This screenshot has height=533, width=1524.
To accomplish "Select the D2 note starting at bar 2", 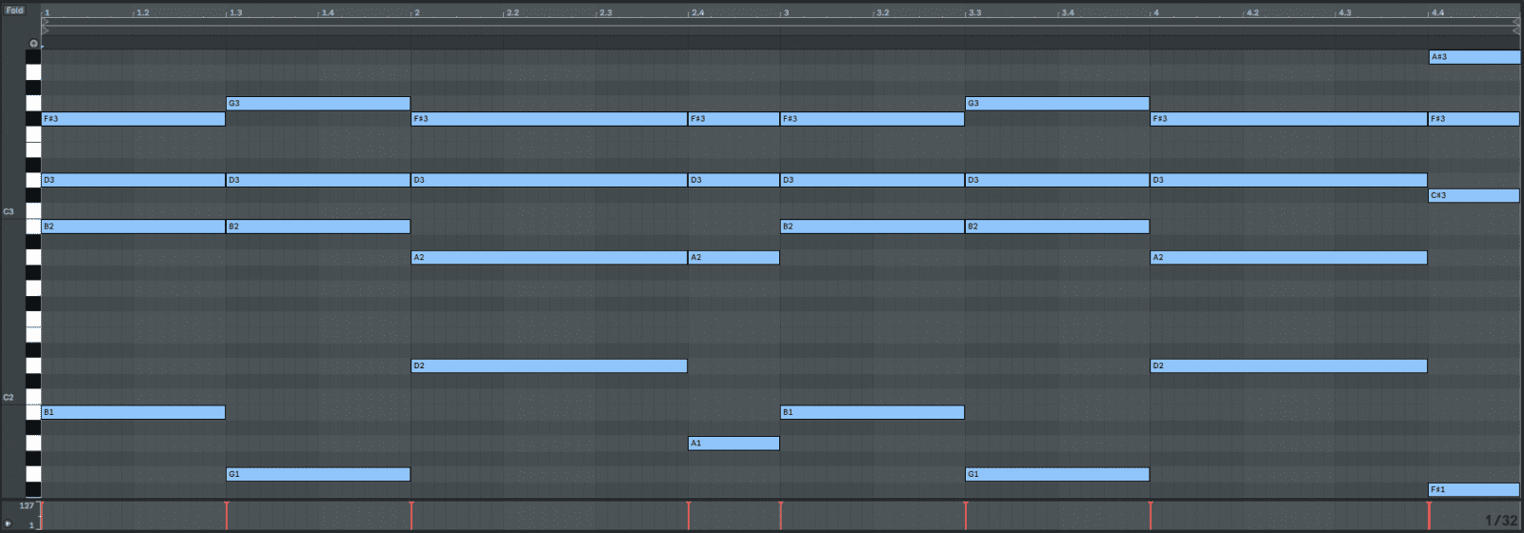I will point(550,365).
